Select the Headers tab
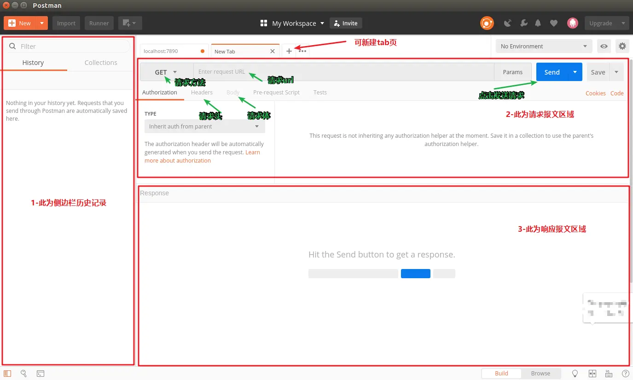This screenshot has height=380, width=633. (202, 93)
